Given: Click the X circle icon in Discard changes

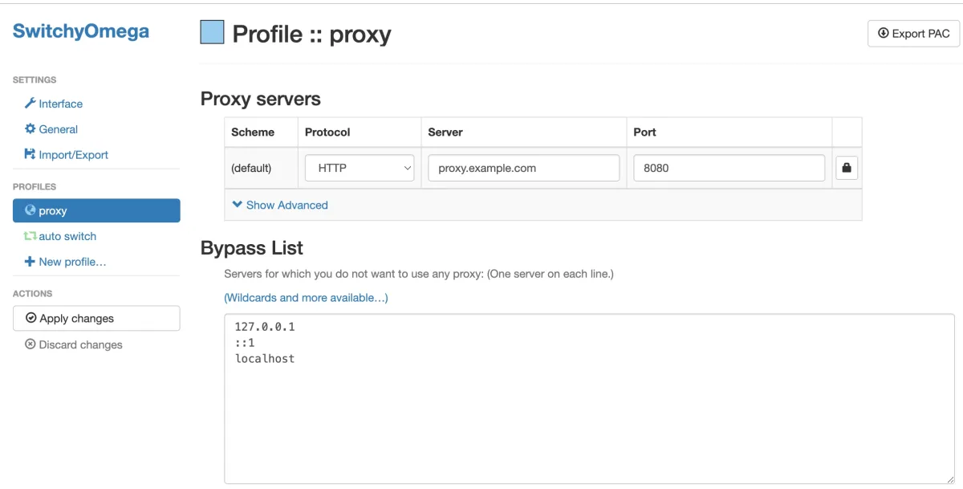Looking at the screenshot, I should [30, 344].
